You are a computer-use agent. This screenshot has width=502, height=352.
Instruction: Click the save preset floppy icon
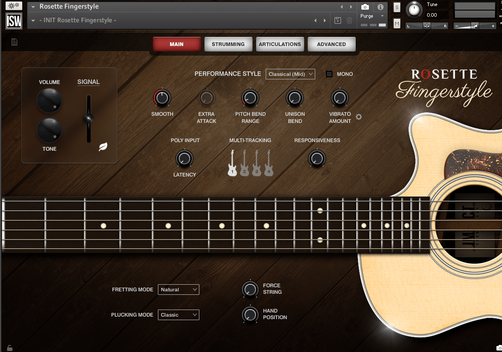click(338, 20)
